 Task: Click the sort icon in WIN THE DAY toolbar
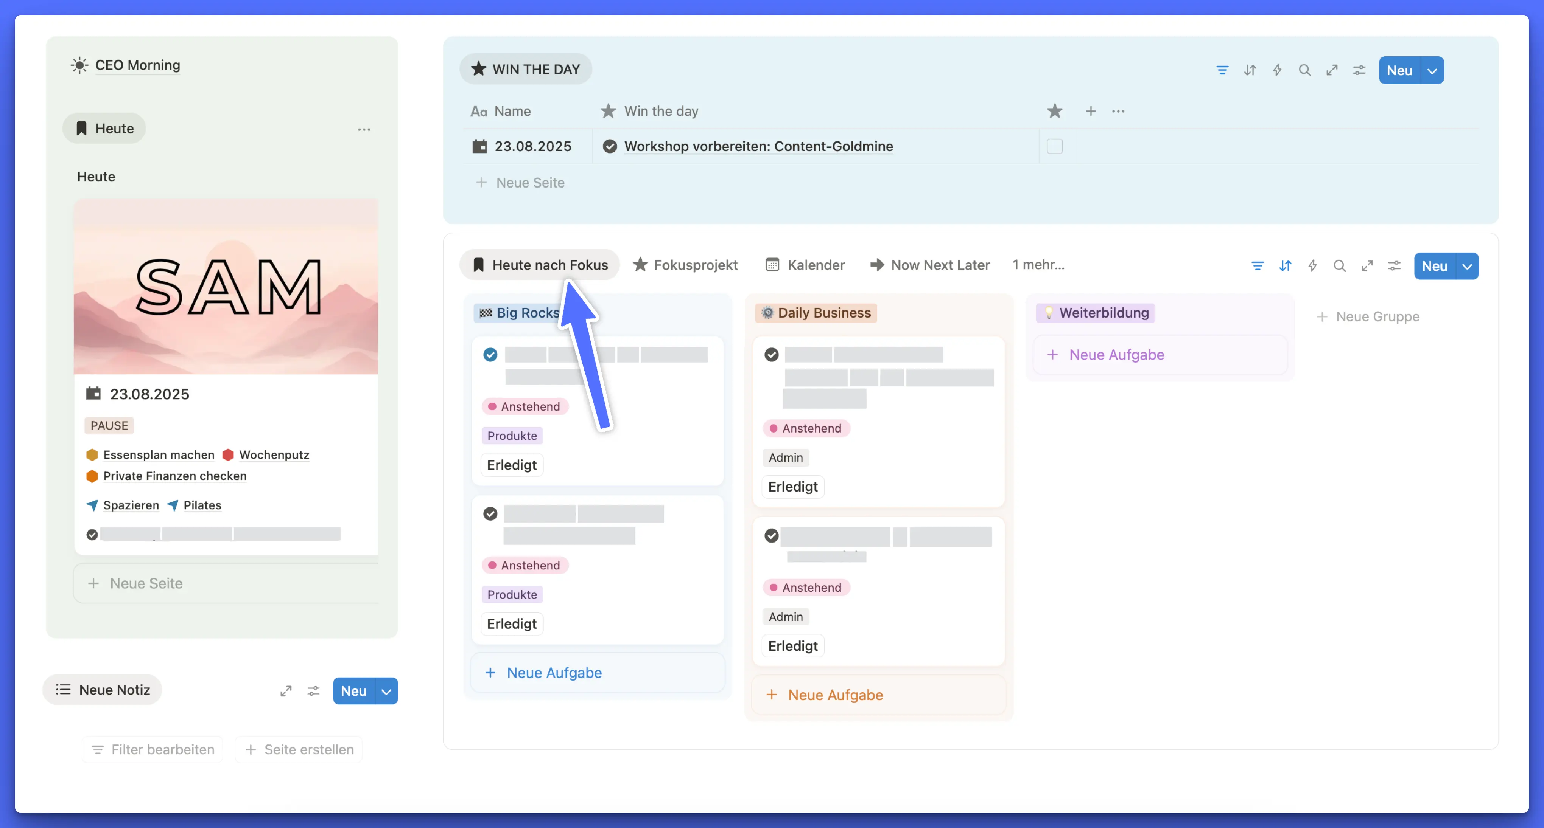pos(1250,71)
